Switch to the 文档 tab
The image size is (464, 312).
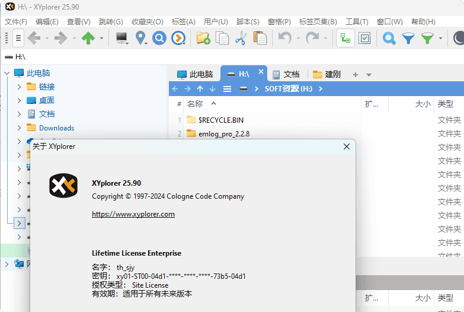[286, 74]
